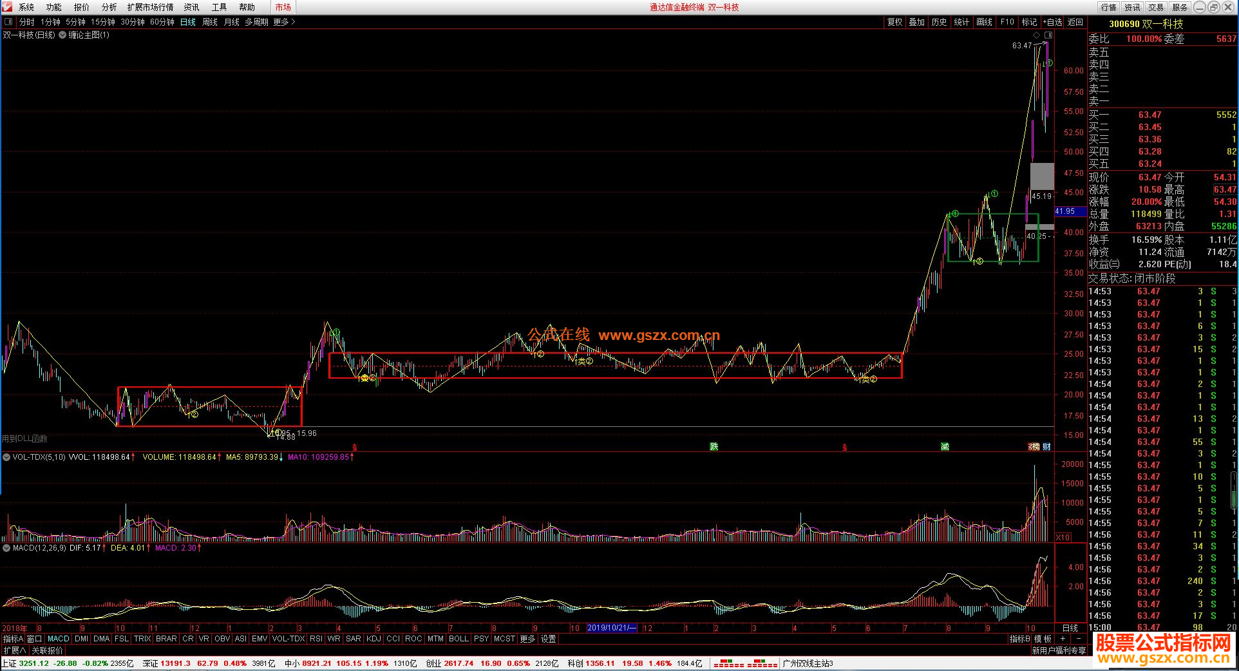Click the 标记 mark button
The height and width of the screenshot is (671, 1239).
[1030, 22]
